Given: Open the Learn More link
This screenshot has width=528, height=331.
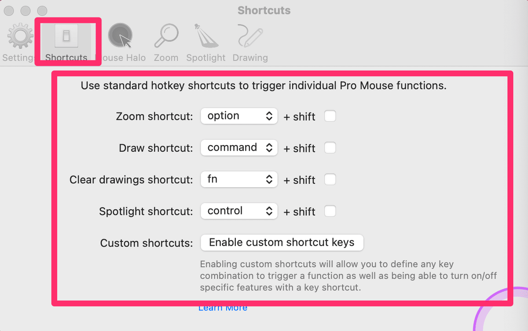Looking at the screenshot, I should (x=223, y=308).
